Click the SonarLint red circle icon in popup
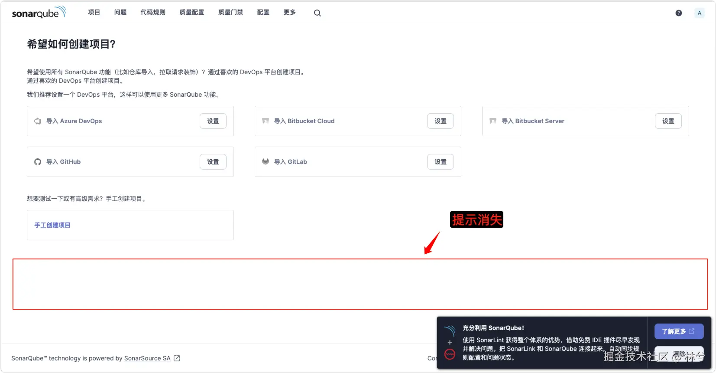Screen dimensions: 716x373 click(x=450, y=354)
